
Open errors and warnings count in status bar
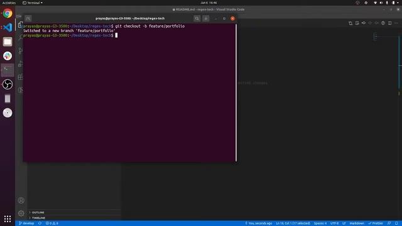52,223
